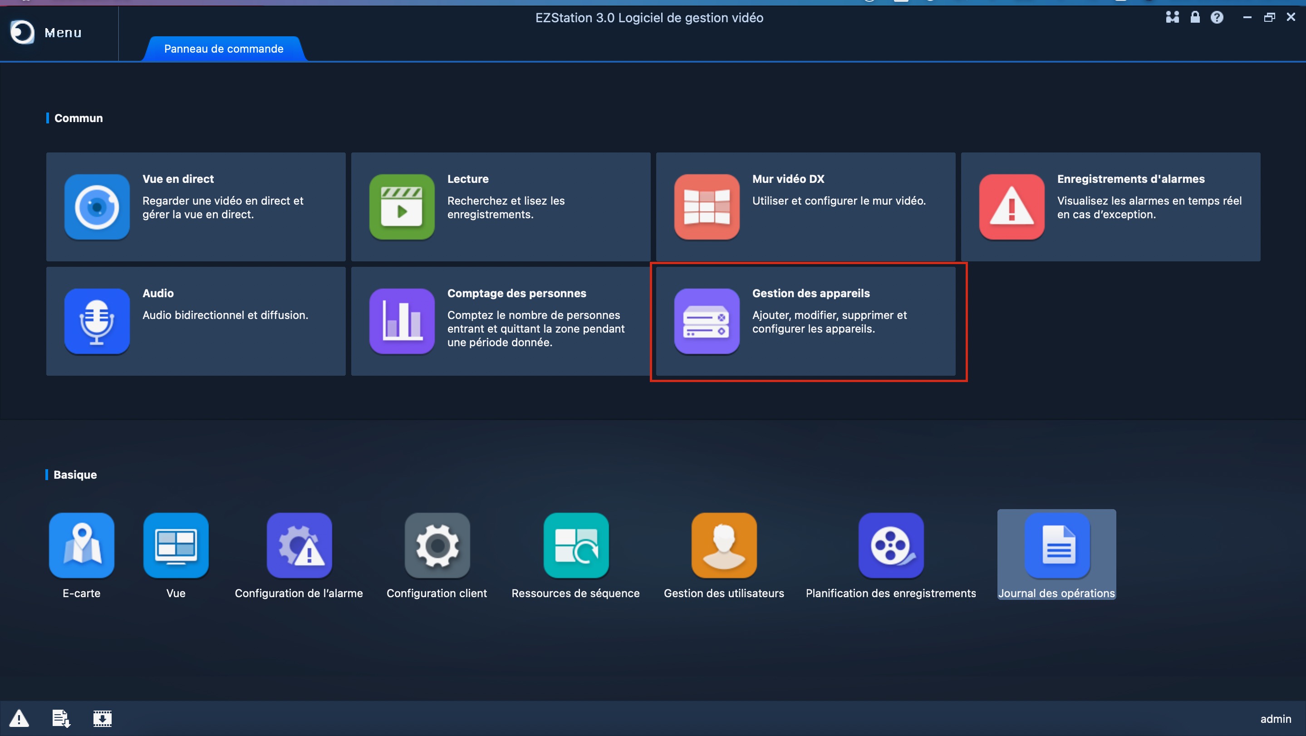Launch the Vue monitor icon
The image size is (1306, 736).
tap(176, 545)
